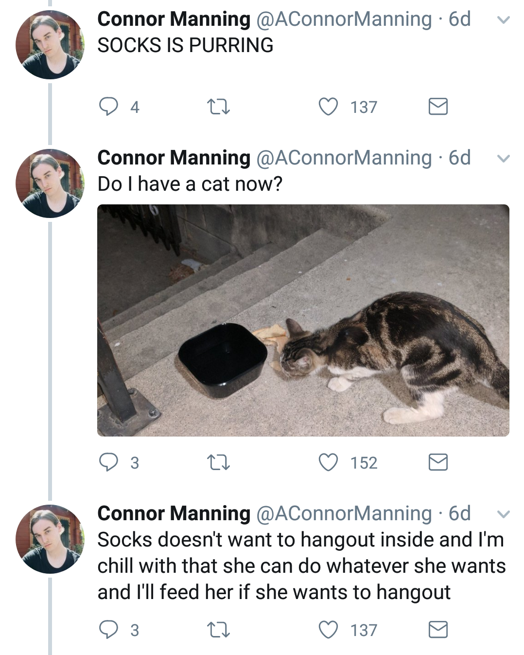Reply to "Do I have a cat now?" tweet
Image resolution: width=524 pixels, height=655 pixels.
point(108,462)
